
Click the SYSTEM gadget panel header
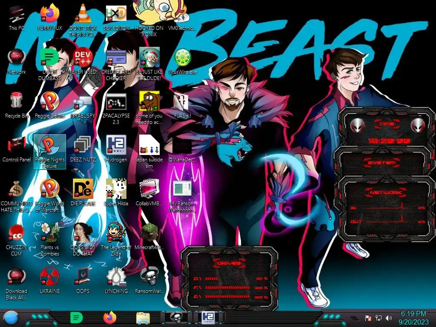[382, 162]
